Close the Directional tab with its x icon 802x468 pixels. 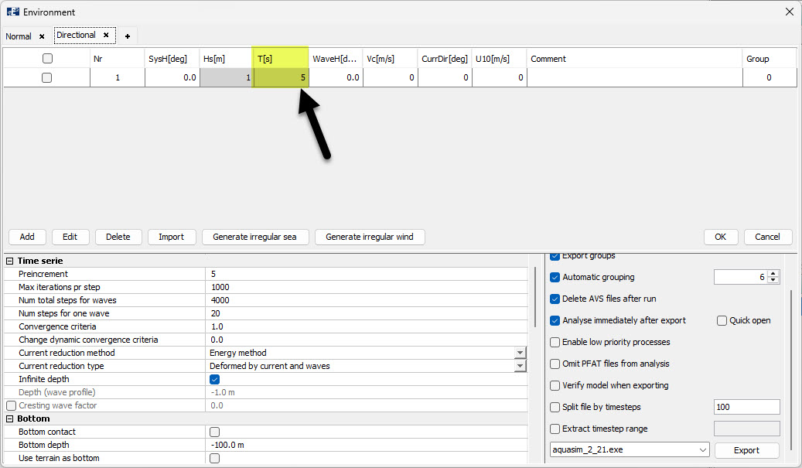coord(106,35)
